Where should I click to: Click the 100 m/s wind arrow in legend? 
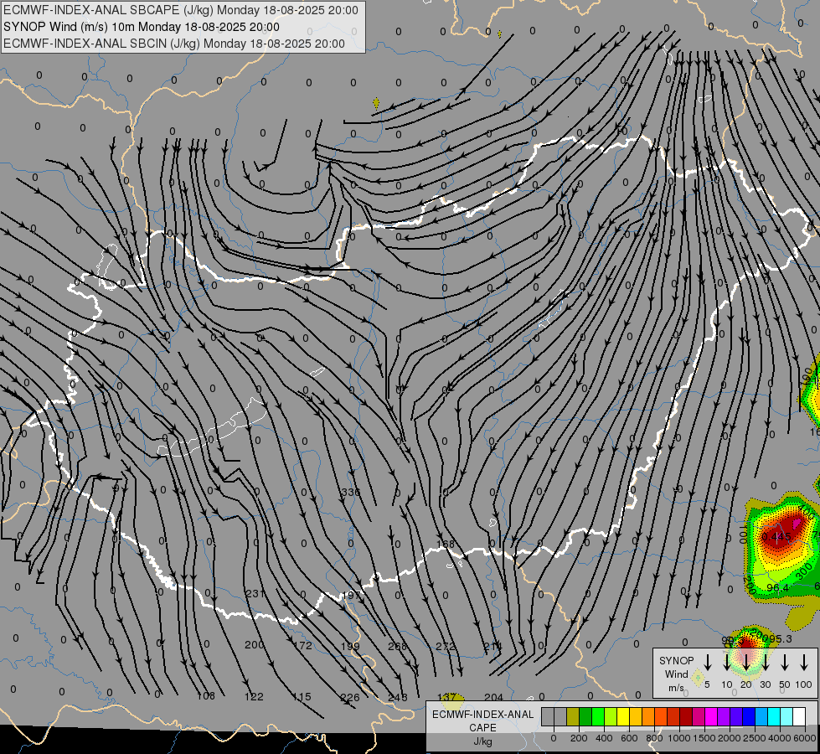[804, 662]
